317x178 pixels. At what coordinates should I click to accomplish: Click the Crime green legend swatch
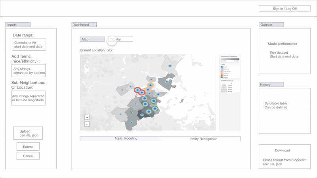222,77
